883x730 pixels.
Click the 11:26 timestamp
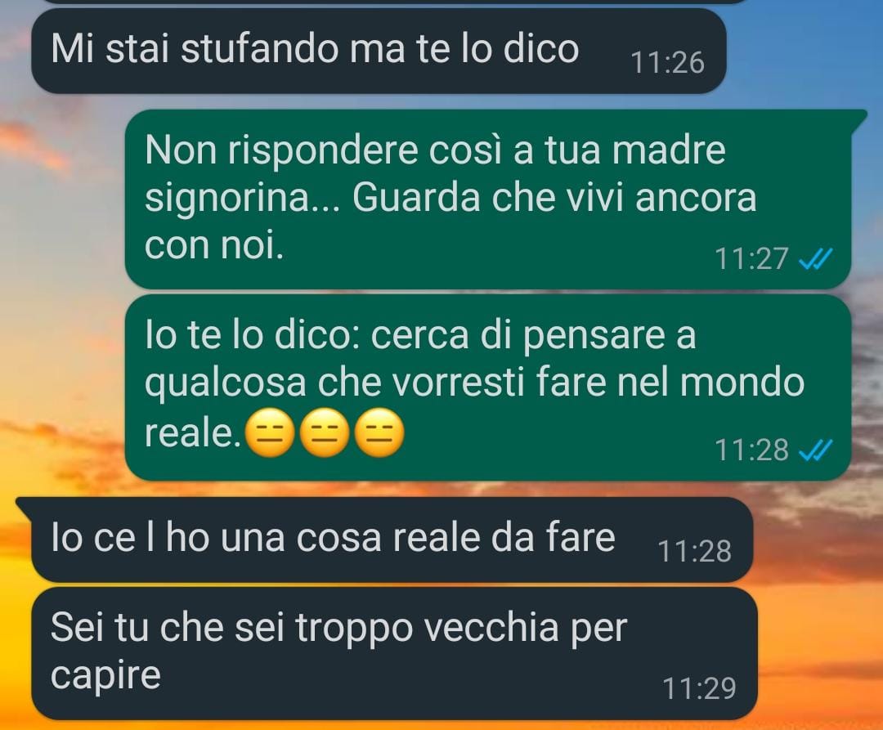click(x=667, y=62)
